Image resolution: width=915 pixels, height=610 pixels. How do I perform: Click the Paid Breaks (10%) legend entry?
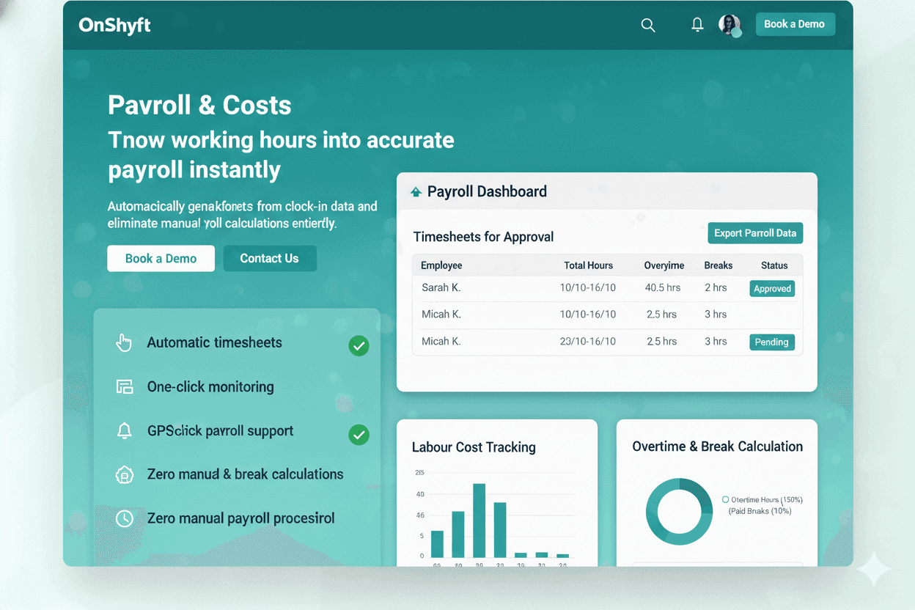click(x=760, y=511)
